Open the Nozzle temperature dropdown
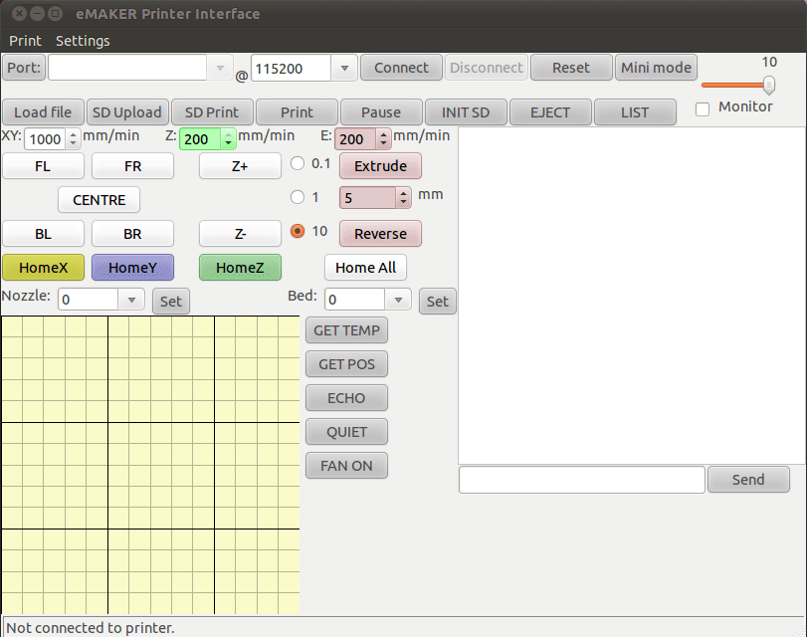 point(131,300)
